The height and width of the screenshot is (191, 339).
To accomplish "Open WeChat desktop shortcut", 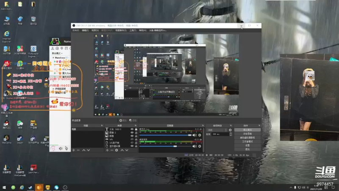I will click(x=20, y=124).
